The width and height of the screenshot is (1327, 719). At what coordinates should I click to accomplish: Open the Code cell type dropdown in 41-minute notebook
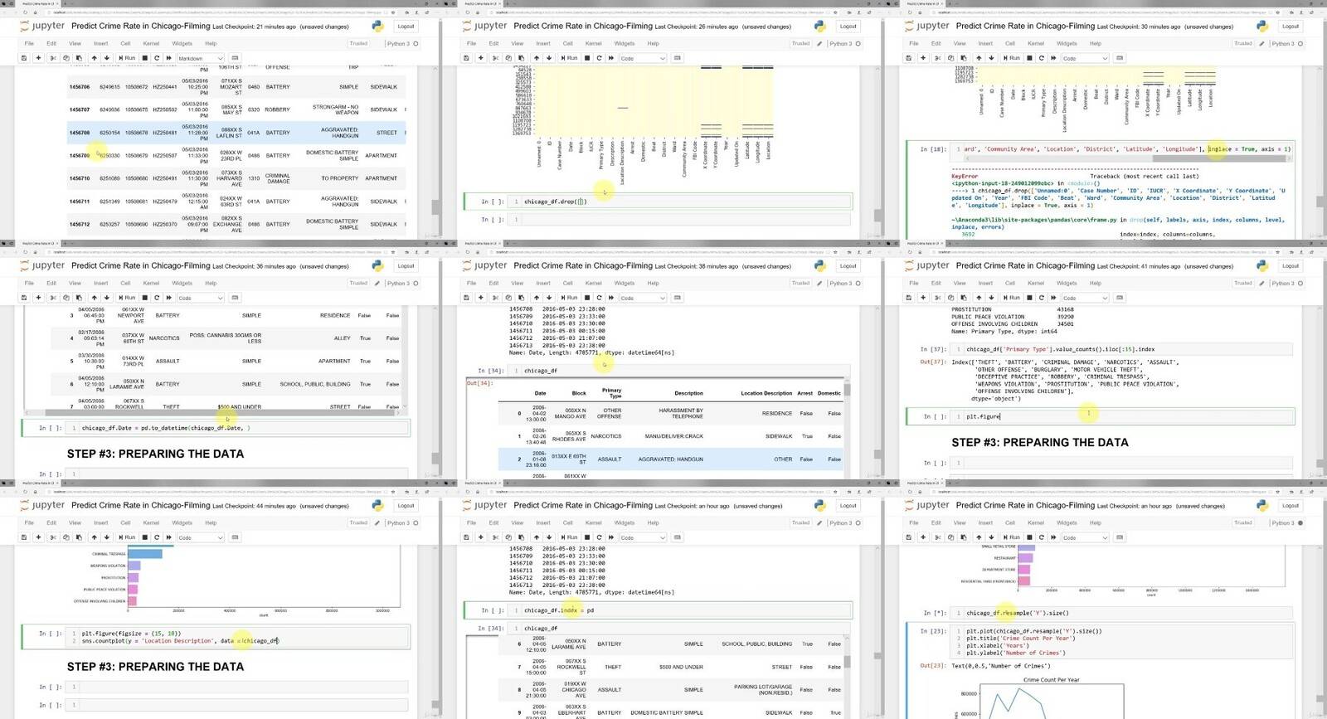coord(1085,297)
